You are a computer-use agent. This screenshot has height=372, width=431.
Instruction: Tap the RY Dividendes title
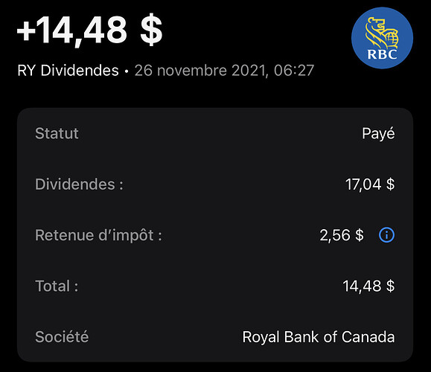[68, 71]
